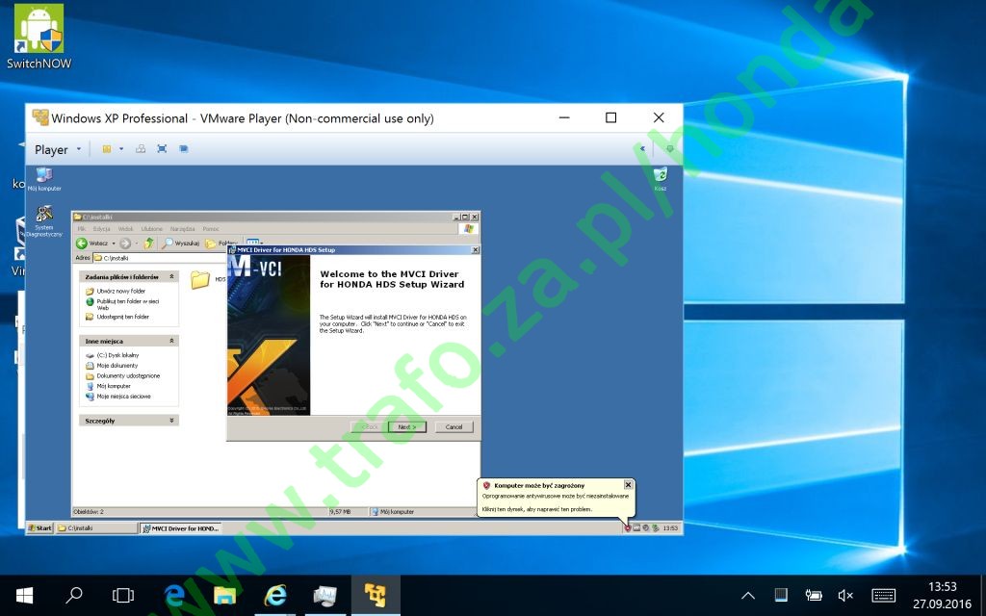Click the Wstecz back arrow in Explorer
Viewport: 986px width, 616px height.
pos(92,244)
